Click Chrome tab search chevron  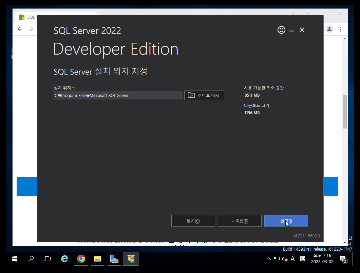293,14
